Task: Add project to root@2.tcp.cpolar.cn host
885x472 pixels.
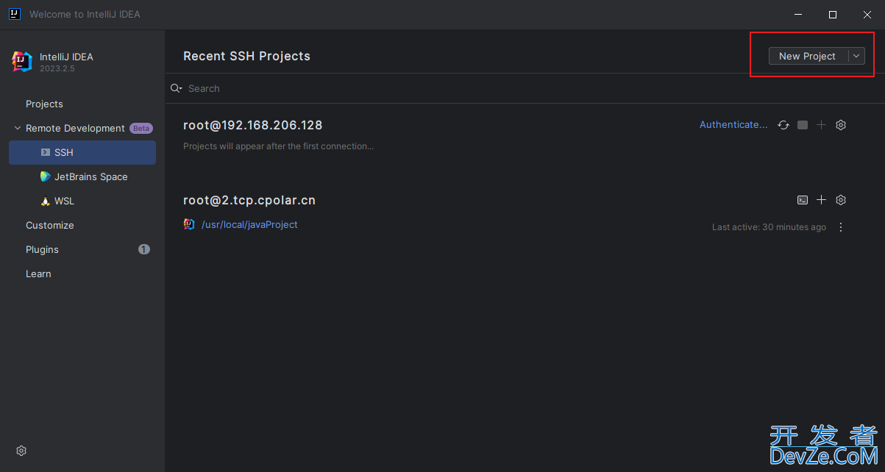Action: point(822,200)
